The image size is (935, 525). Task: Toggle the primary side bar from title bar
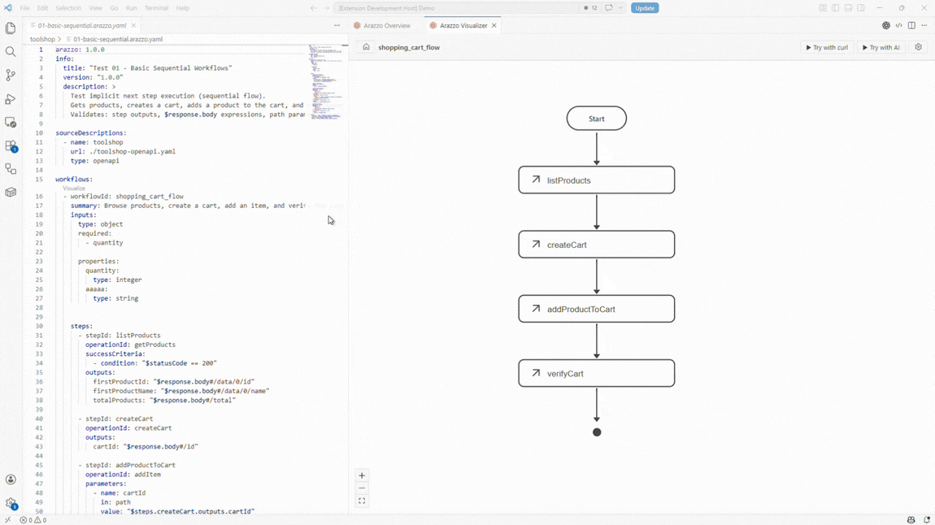coord(836,8)
